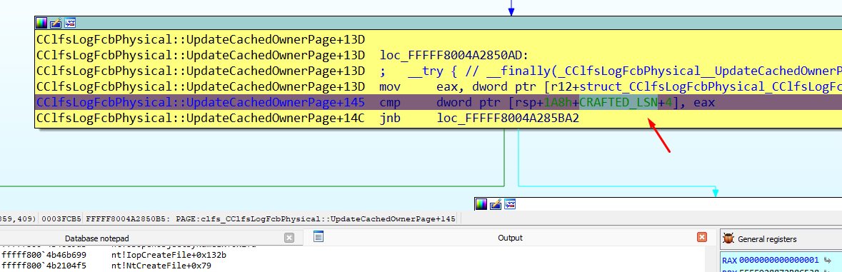Click color palette icon of the lower graph node
The height and width of the screenshot is (272, 842).
[481, 203]
